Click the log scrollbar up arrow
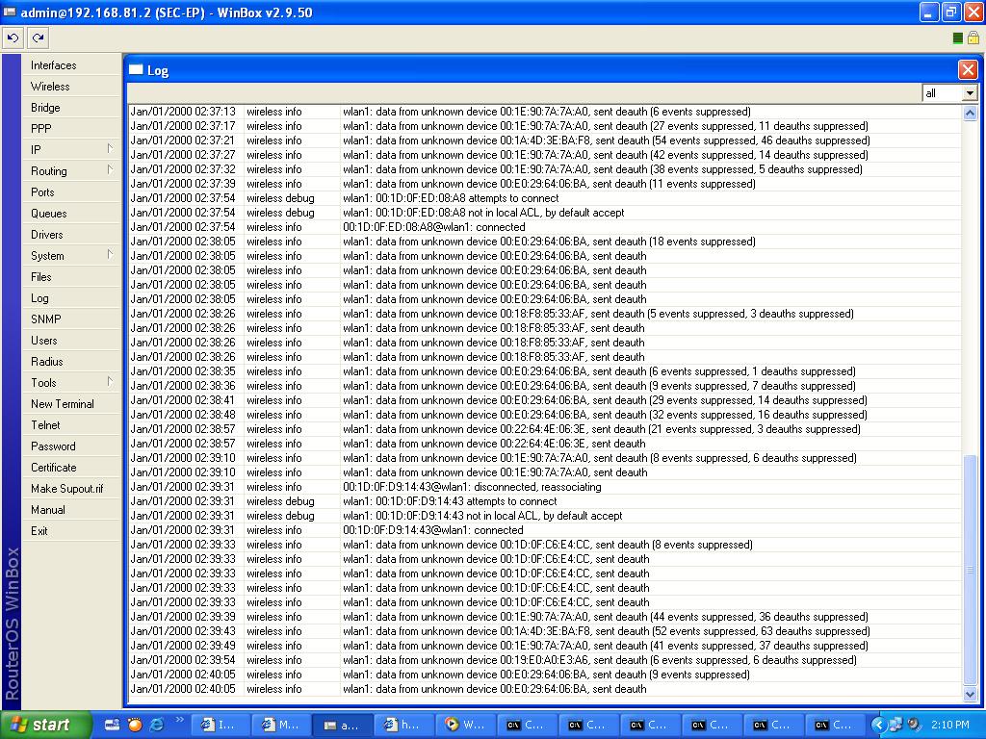 970,113
